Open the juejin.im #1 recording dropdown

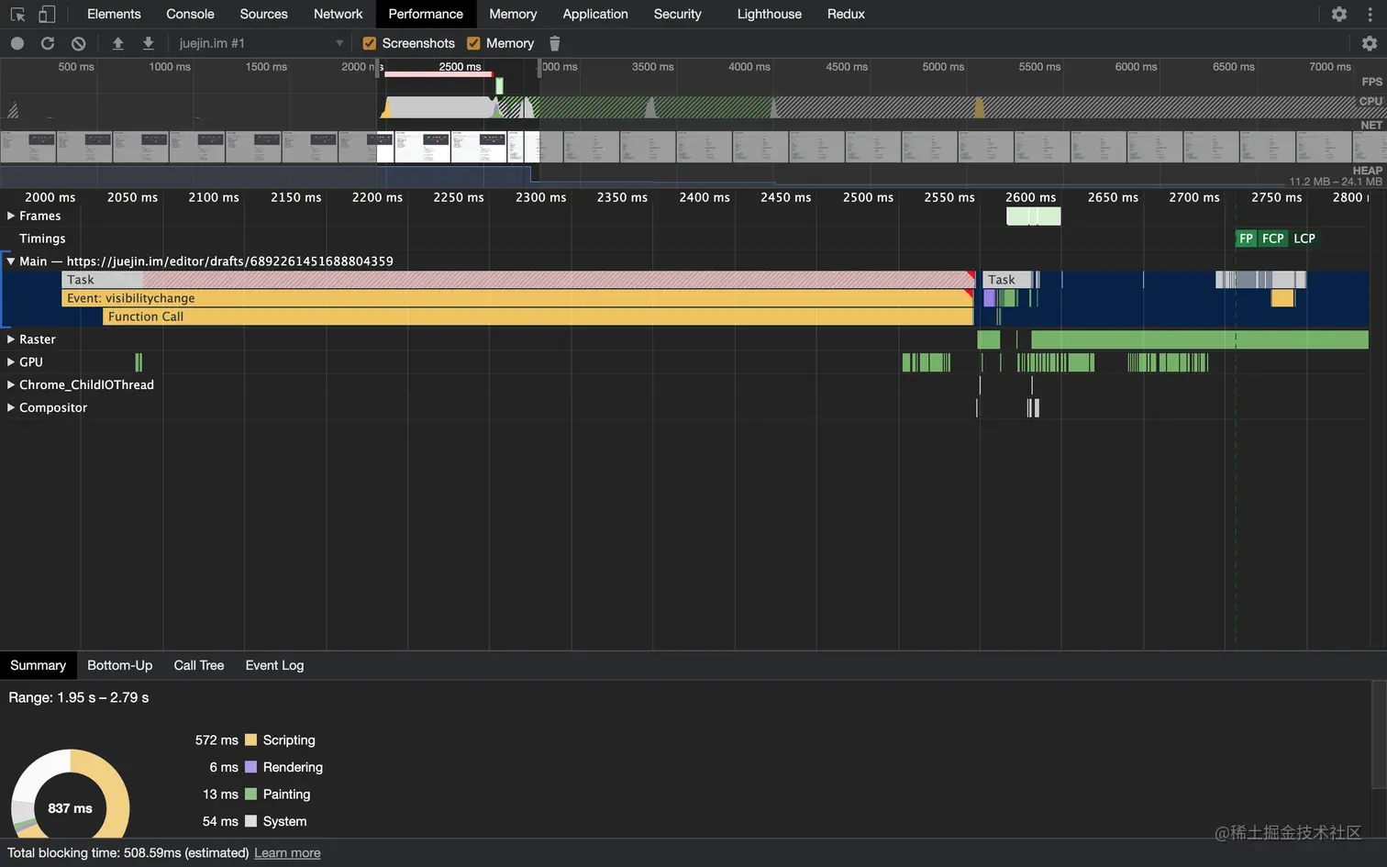[x=261, y=43]
